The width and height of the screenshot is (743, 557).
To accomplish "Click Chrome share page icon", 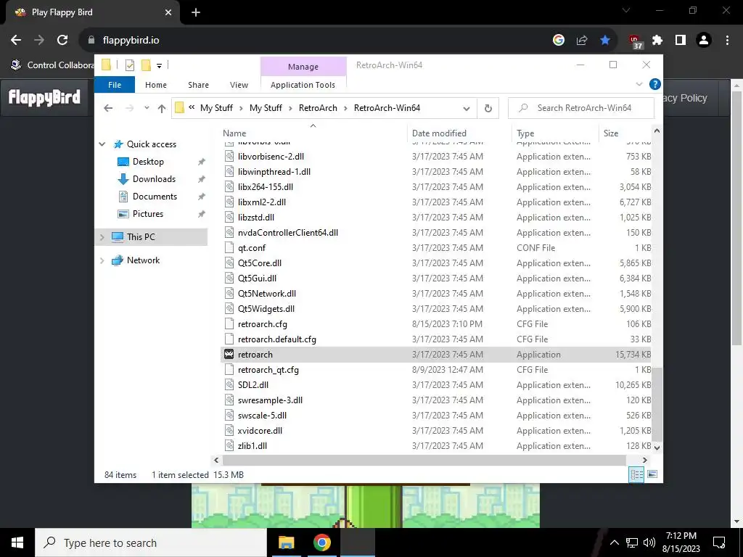I will pyautogui.click(x=582, y=41).
